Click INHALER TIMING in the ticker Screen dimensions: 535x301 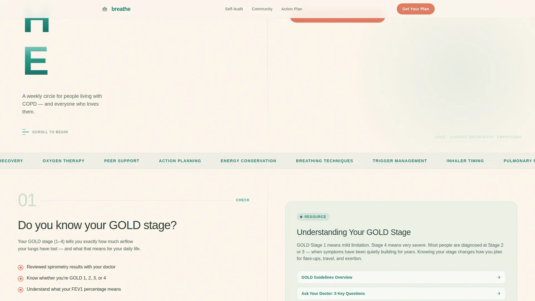click(x=465, y=161)
